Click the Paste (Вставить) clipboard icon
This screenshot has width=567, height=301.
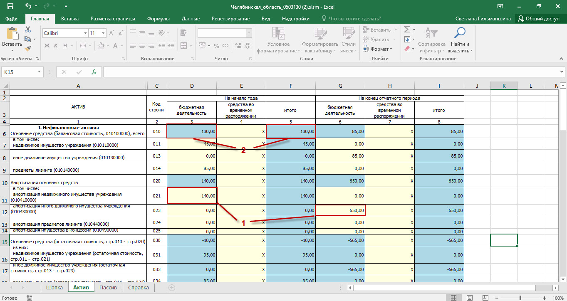(12, 33)
